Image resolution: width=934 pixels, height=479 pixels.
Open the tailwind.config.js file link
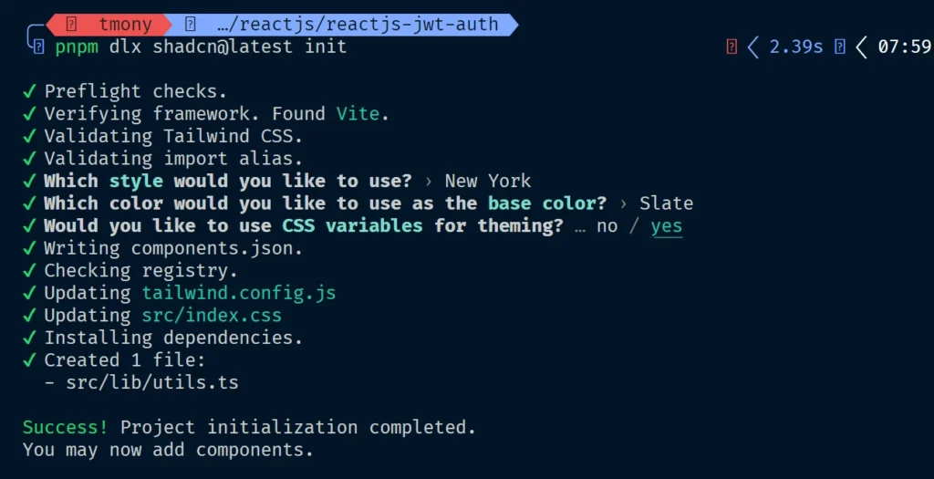[x=239, y=293]
